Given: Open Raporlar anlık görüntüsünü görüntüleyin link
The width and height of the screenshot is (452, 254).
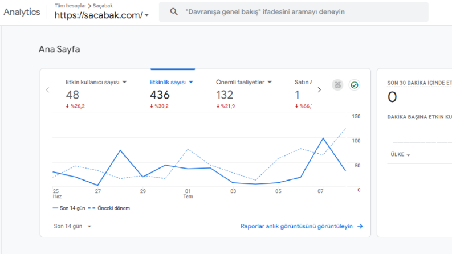Looking at the screenshot, I should [x=296, y=226].
